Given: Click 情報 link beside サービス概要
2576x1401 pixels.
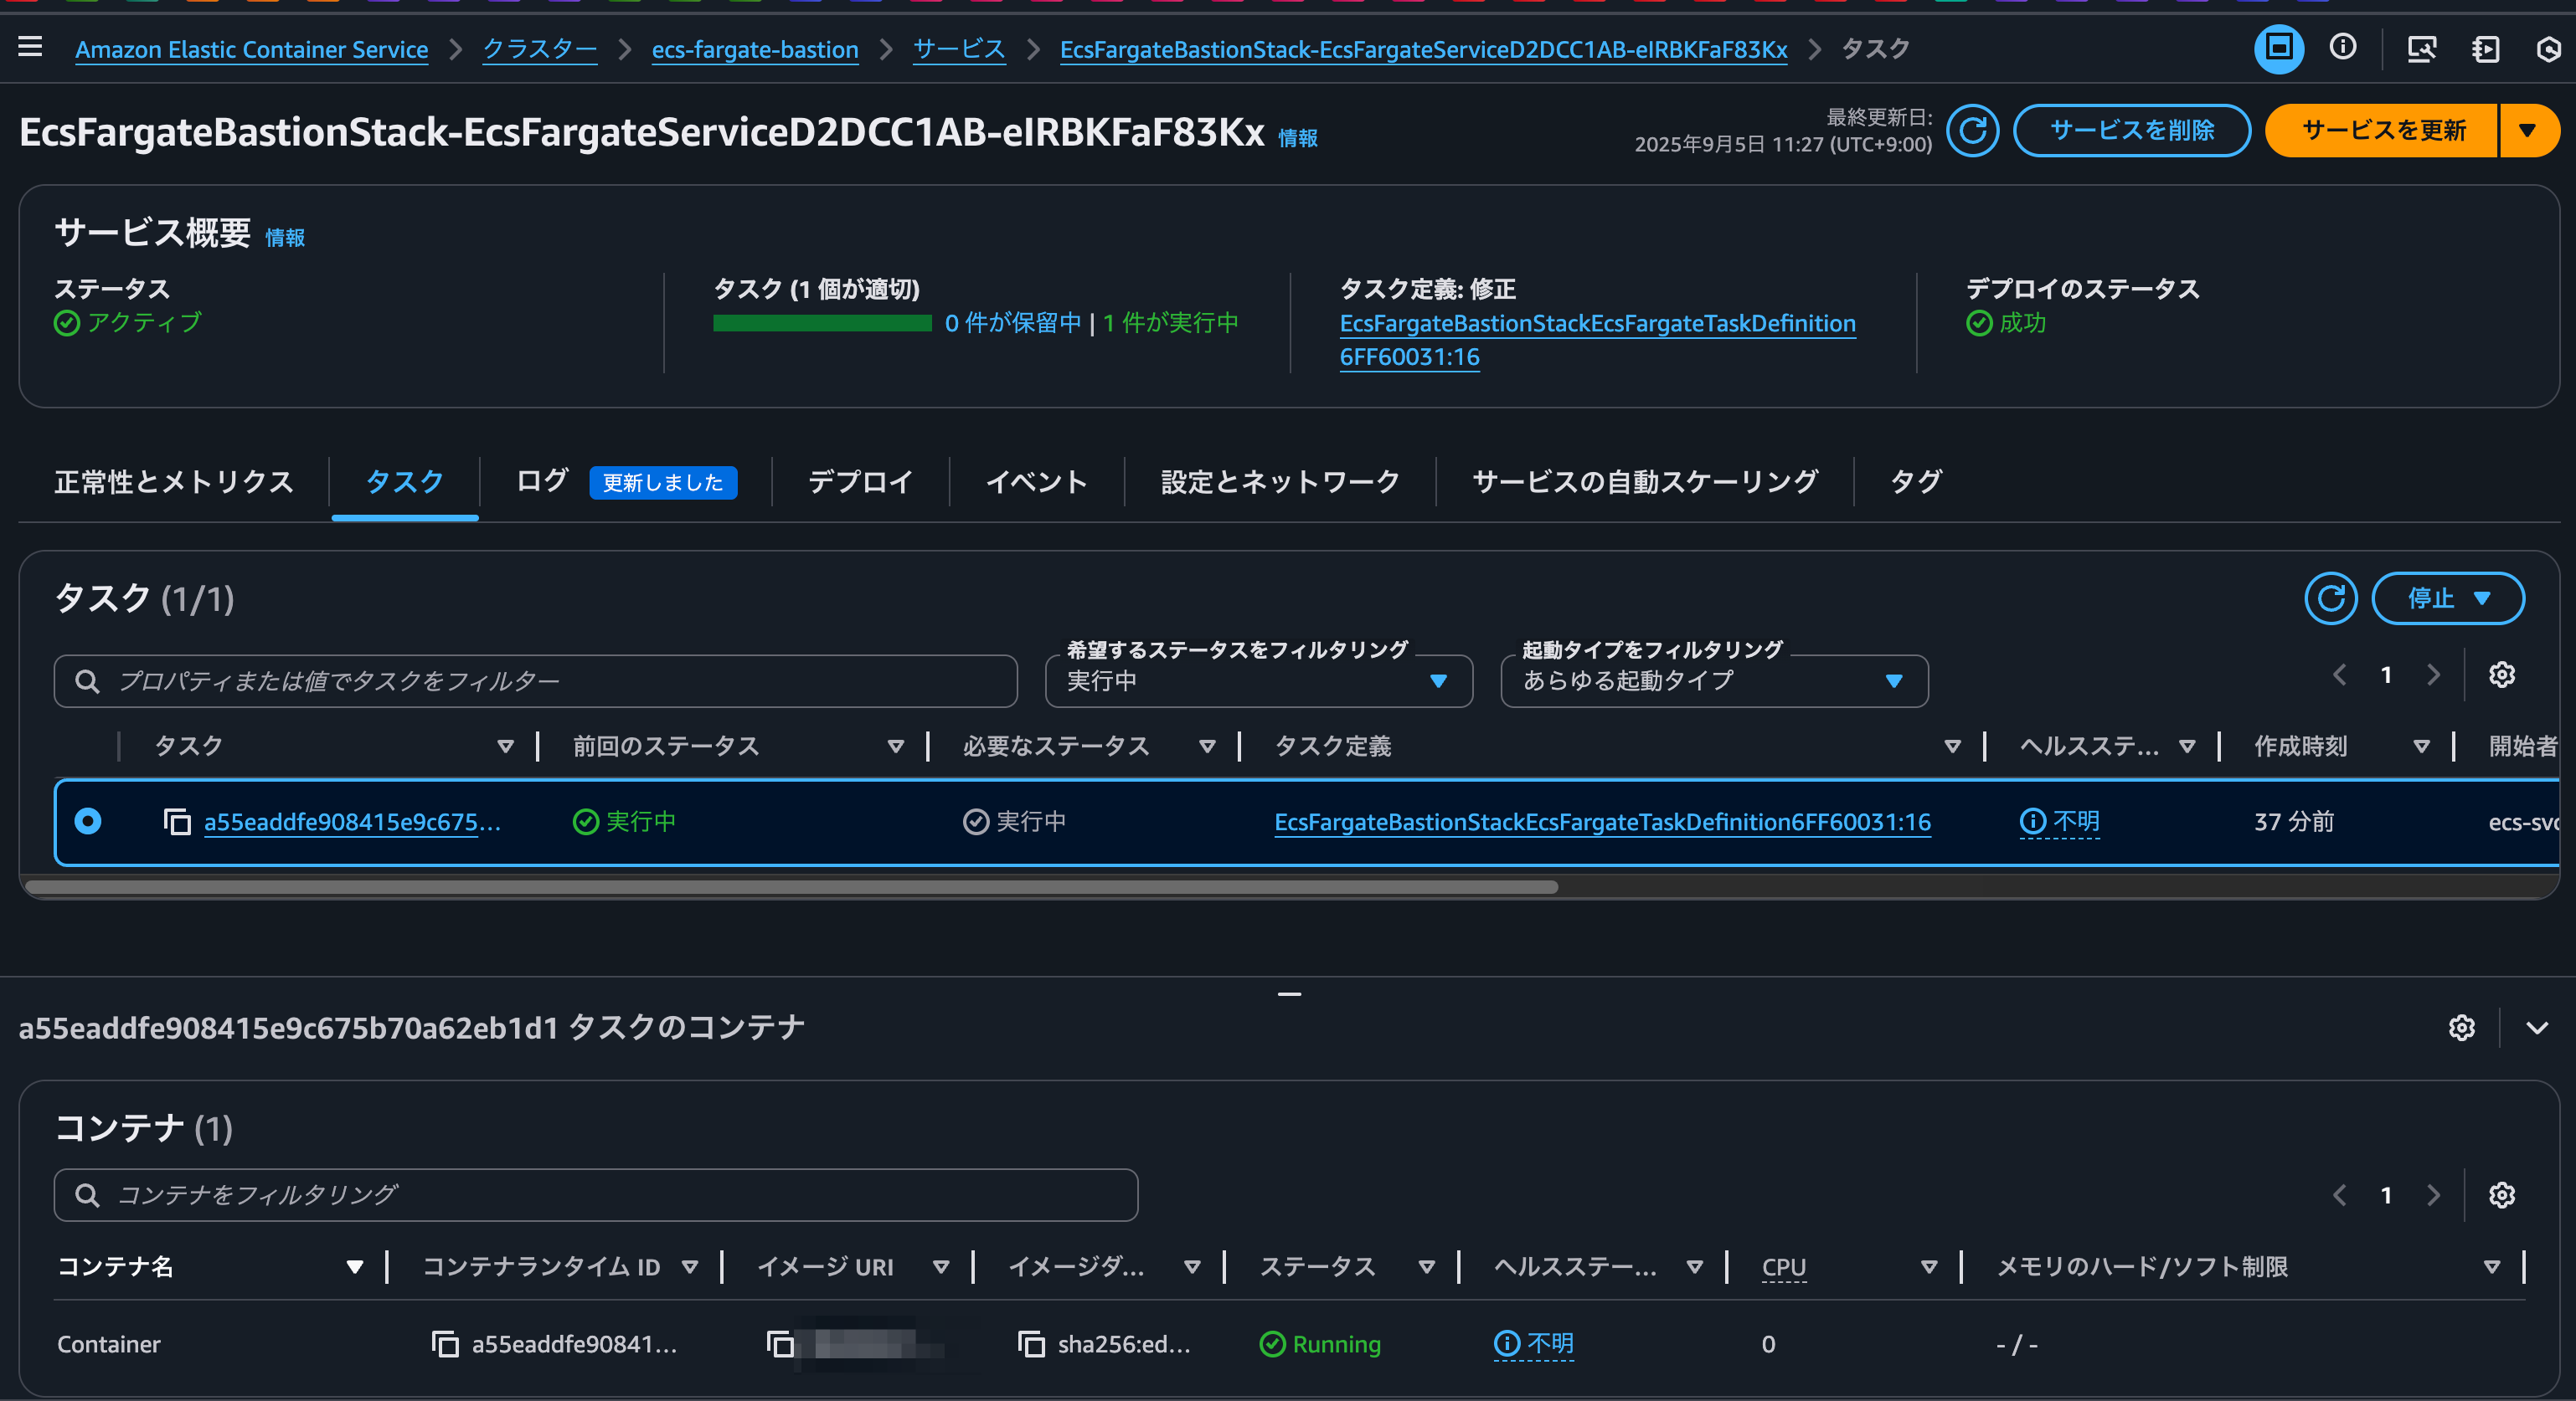Looking at the screenshot, I should click(x=285, y=237).
